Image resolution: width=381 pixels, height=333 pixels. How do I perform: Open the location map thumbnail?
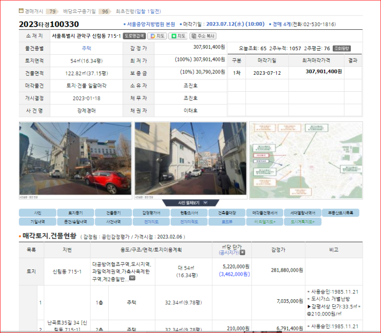[306, 160]
